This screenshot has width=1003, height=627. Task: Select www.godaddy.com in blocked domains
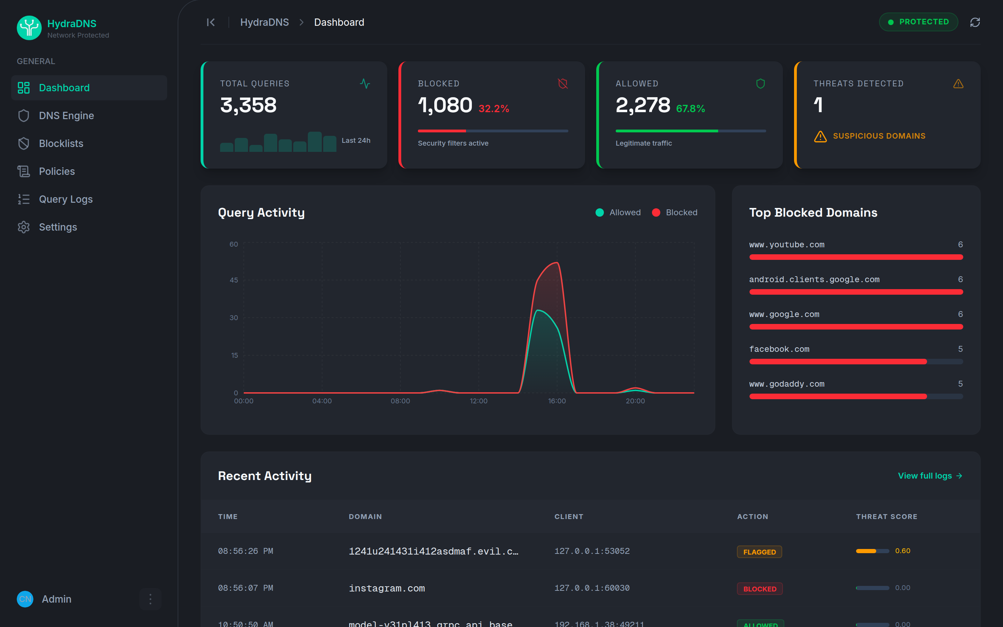[787, 384]
